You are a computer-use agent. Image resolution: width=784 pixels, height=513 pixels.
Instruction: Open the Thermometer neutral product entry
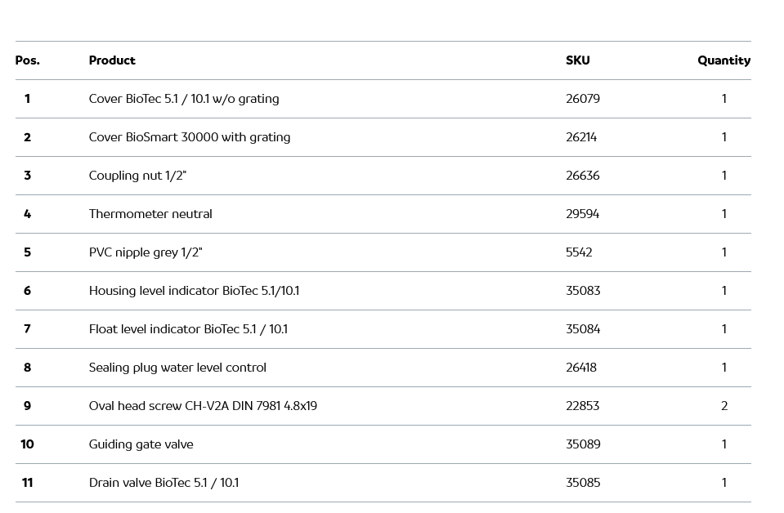coord(150,214)
